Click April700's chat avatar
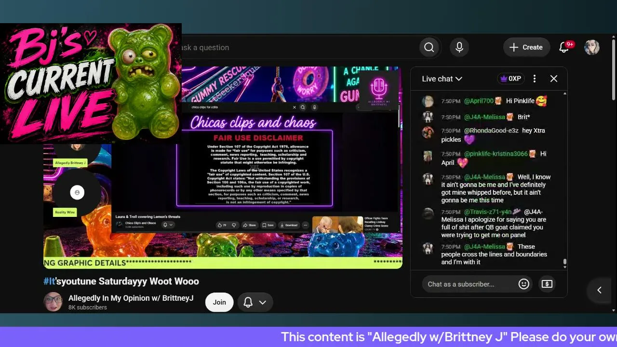Viewport: 617px width, 347px height. click(x=428, y=101)
